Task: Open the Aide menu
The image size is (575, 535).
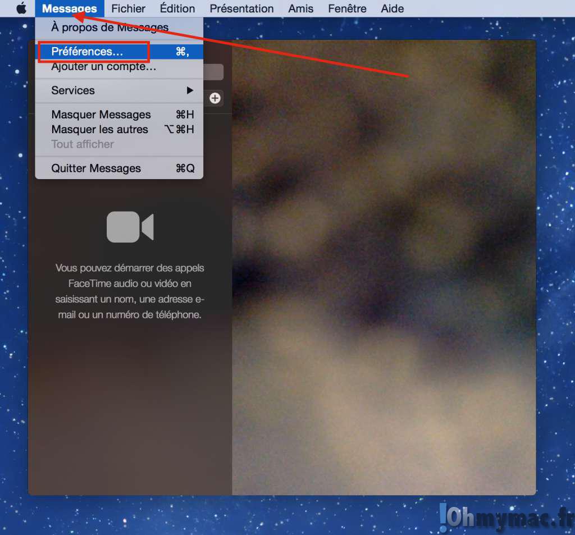Action: [393, 8]
